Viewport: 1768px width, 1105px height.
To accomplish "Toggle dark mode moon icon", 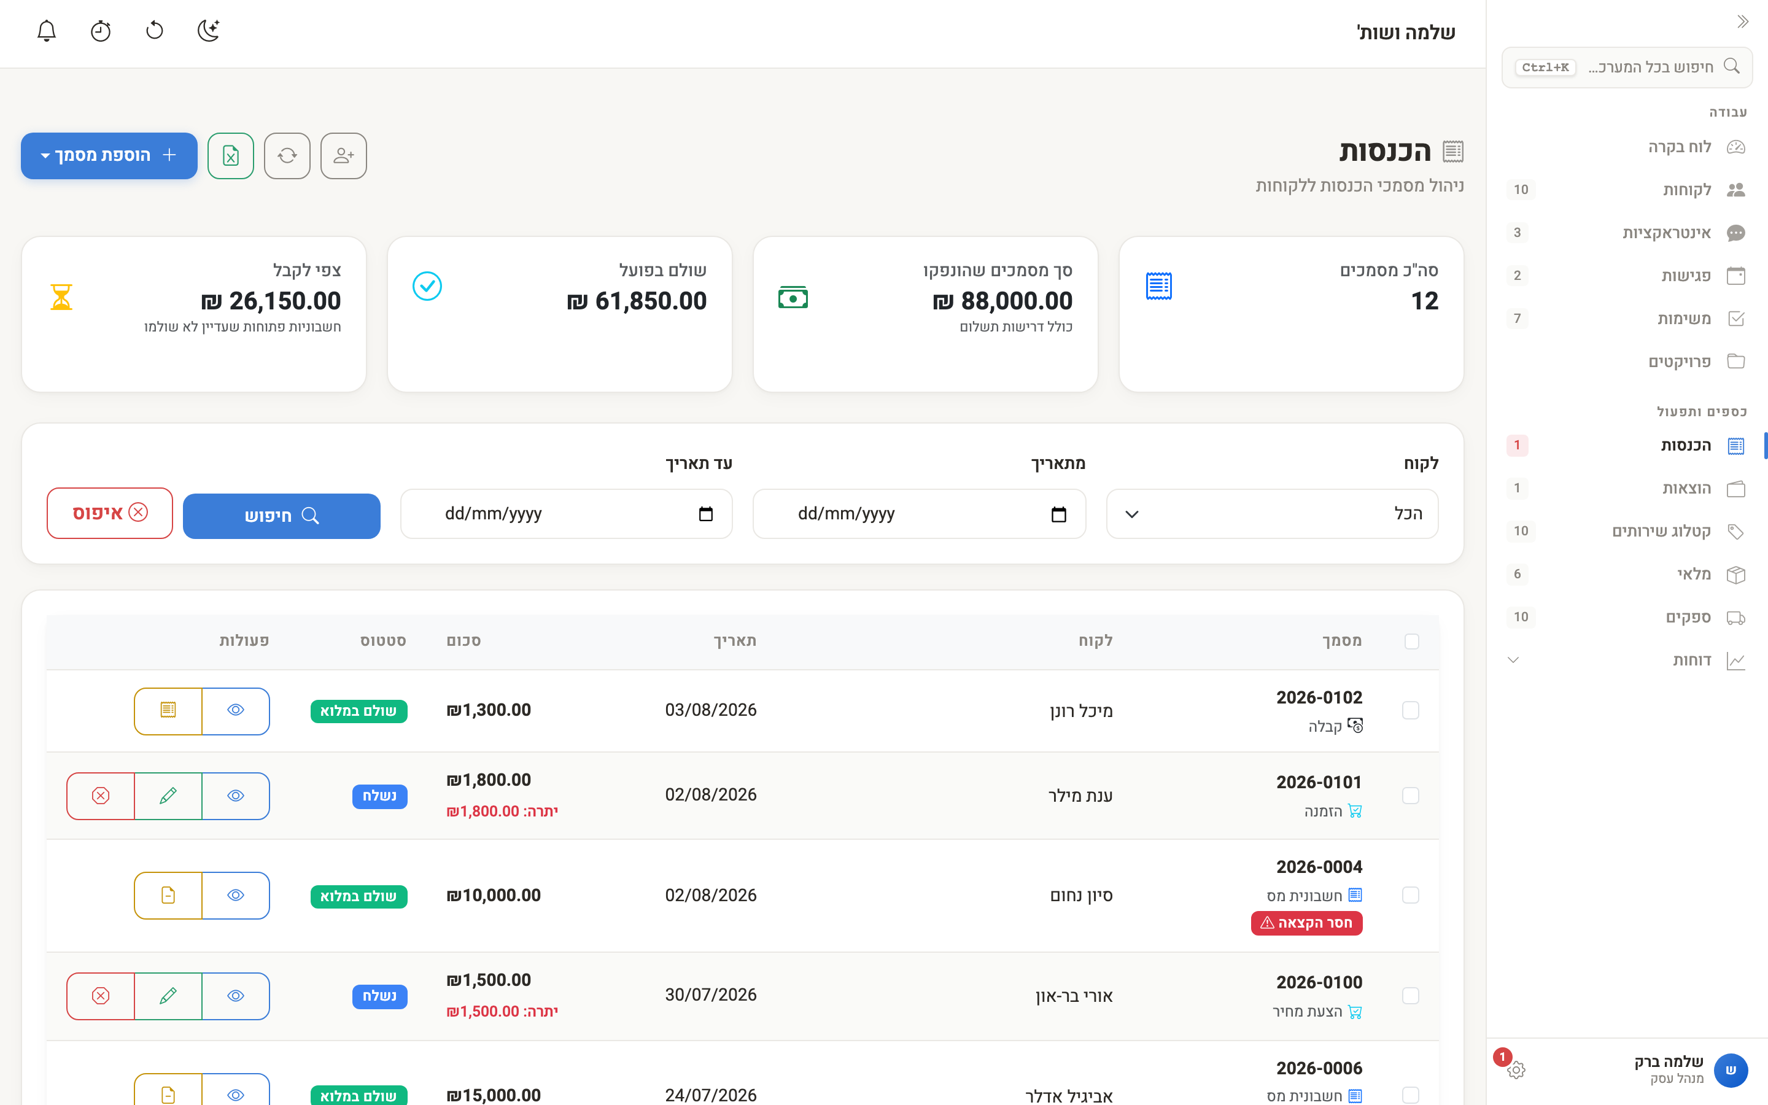I will click(208, 31).
